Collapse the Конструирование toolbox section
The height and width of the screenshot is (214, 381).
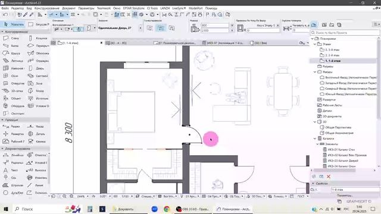pyautogui.click(x=2, y=32)
